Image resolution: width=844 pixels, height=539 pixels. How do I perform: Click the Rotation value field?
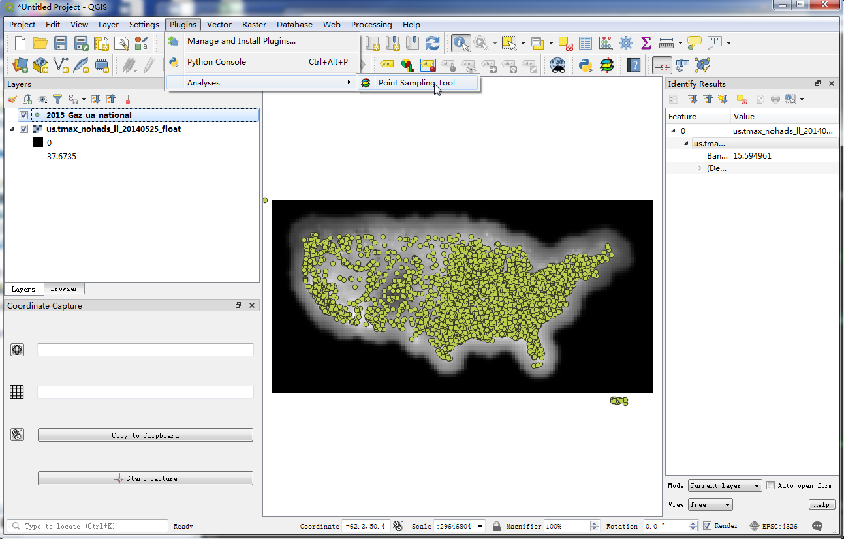click(x=666, y=526)
